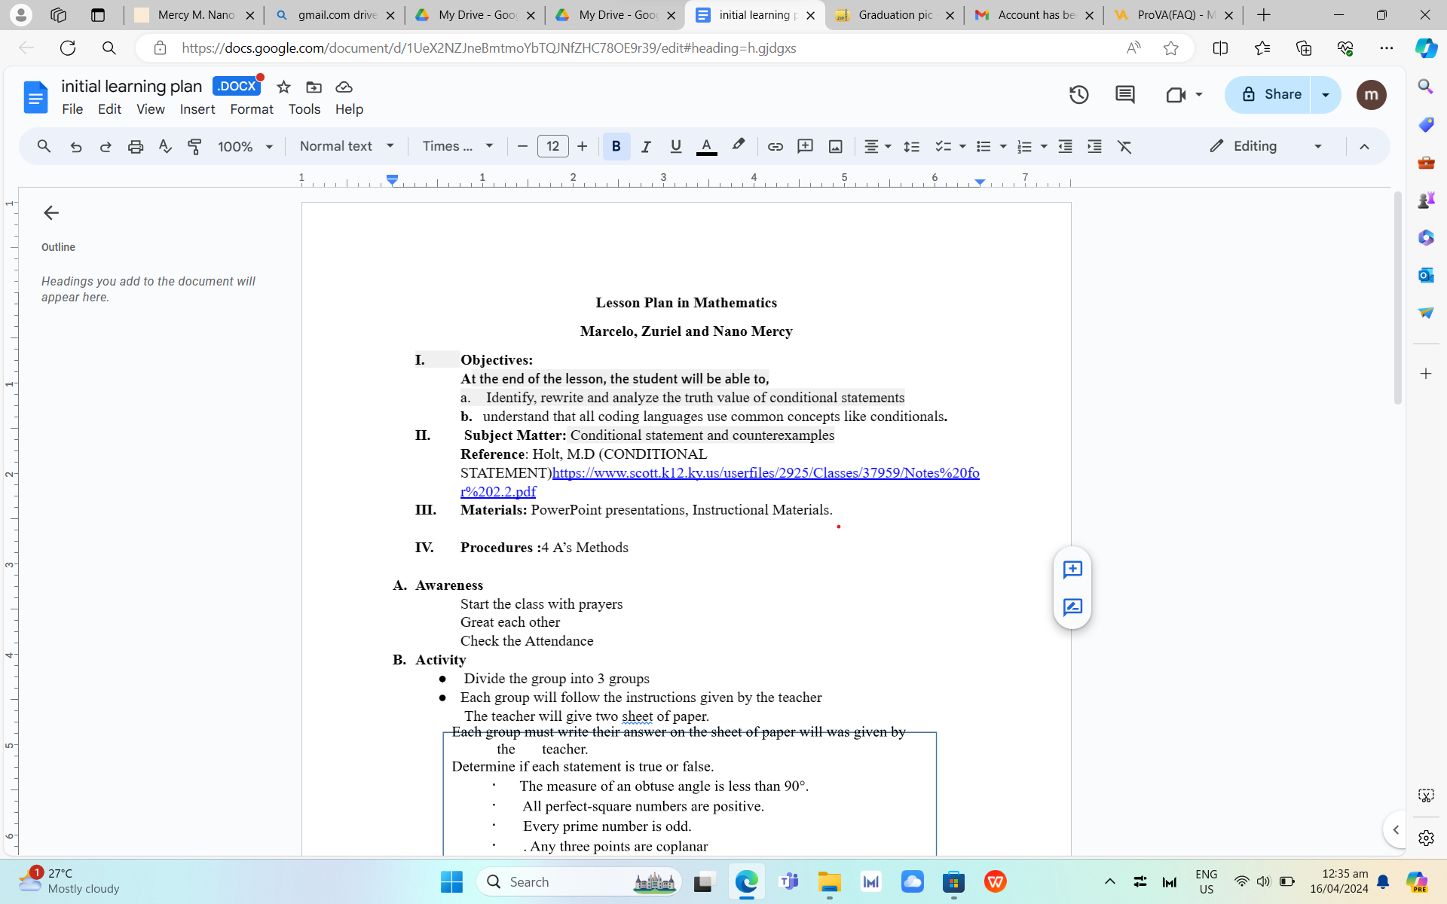Toggle italic formatting
Viewport: 1447px width, 904px height.
pos(646,146)
